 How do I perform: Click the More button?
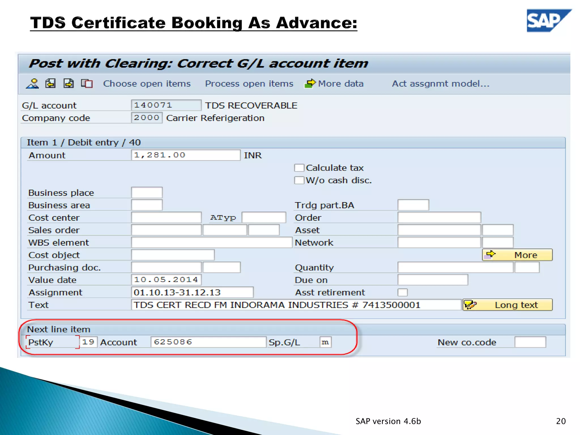517,255
